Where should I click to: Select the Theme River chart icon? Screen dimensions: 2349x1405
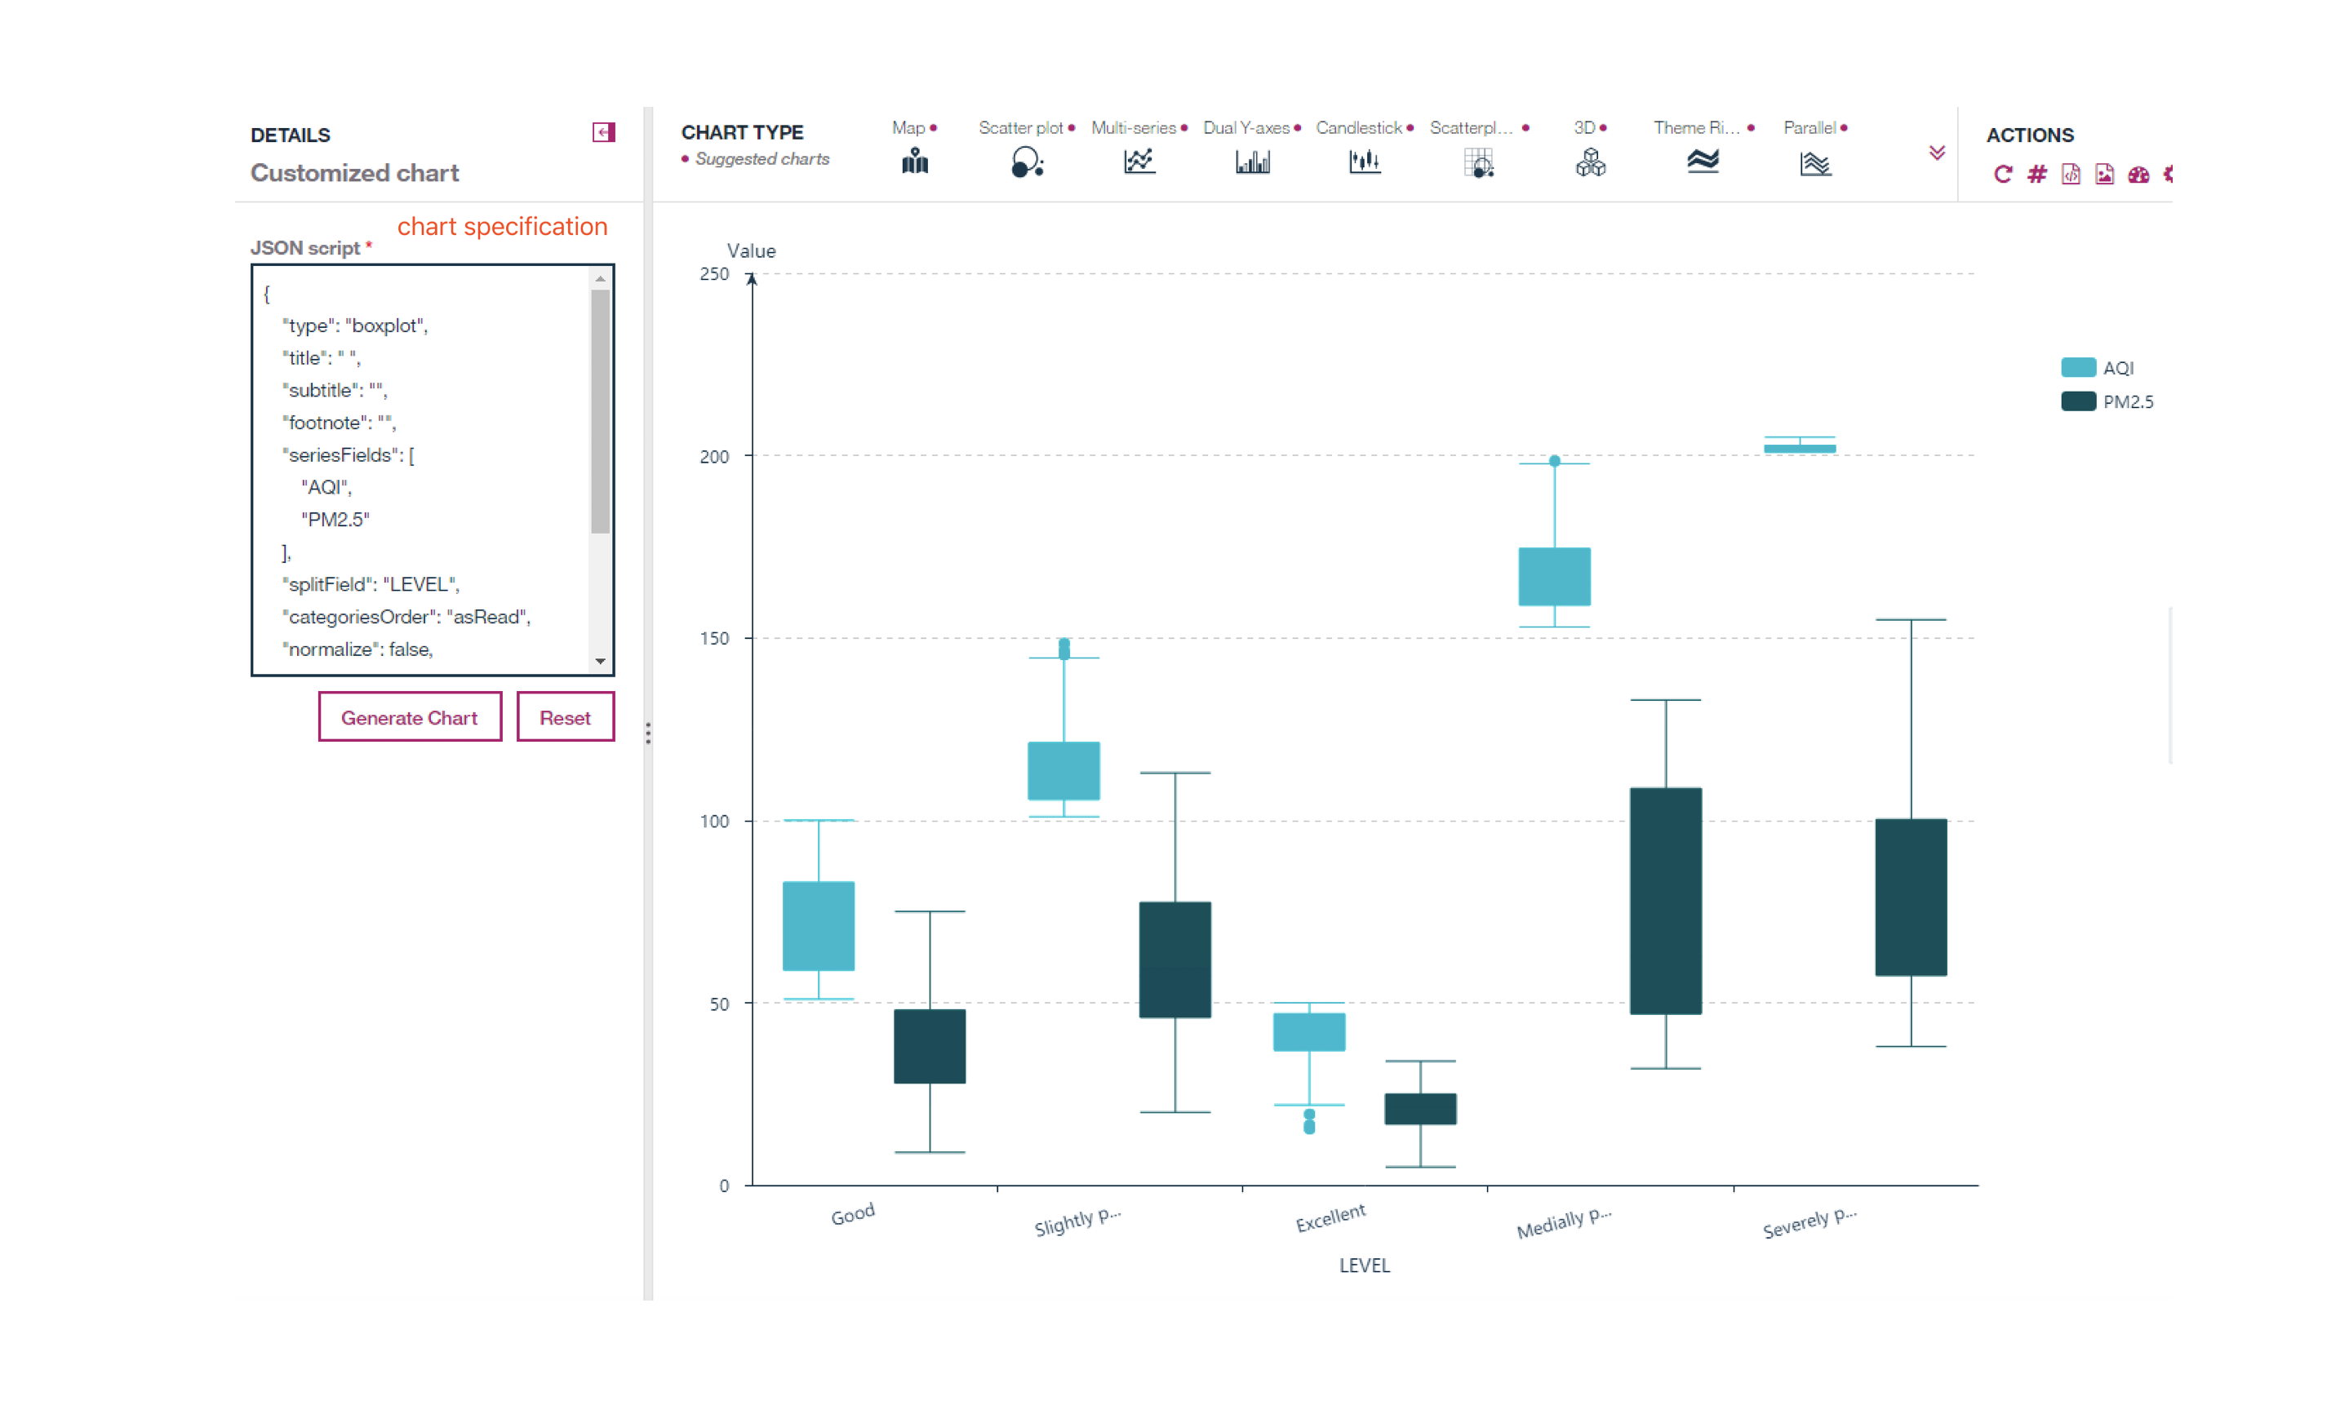1703,162
